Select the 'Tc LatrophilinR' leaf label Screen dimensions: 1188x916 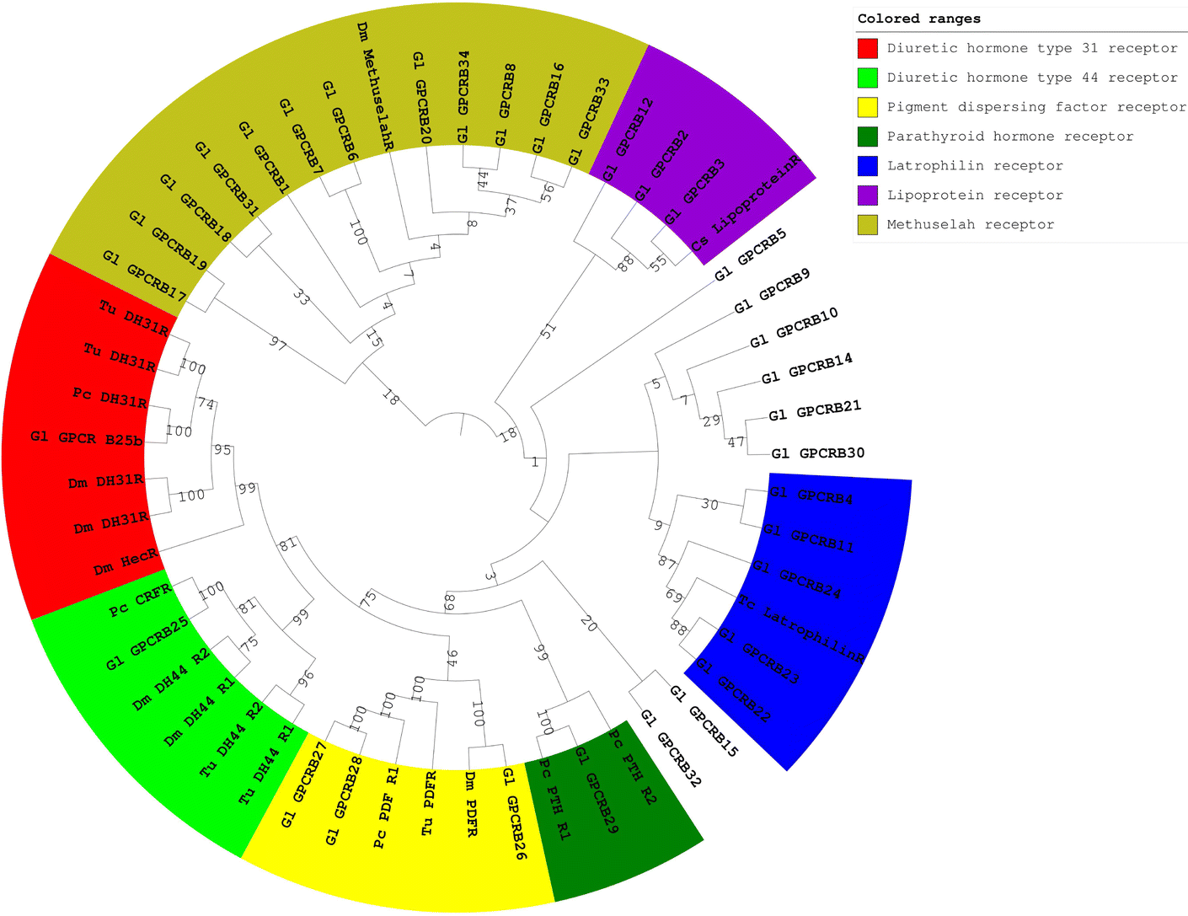(801, 629)
